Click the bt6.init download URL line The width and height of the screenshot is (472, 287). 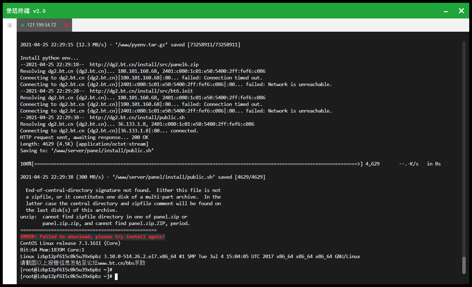pyautogui.click(x=107, y=91)
